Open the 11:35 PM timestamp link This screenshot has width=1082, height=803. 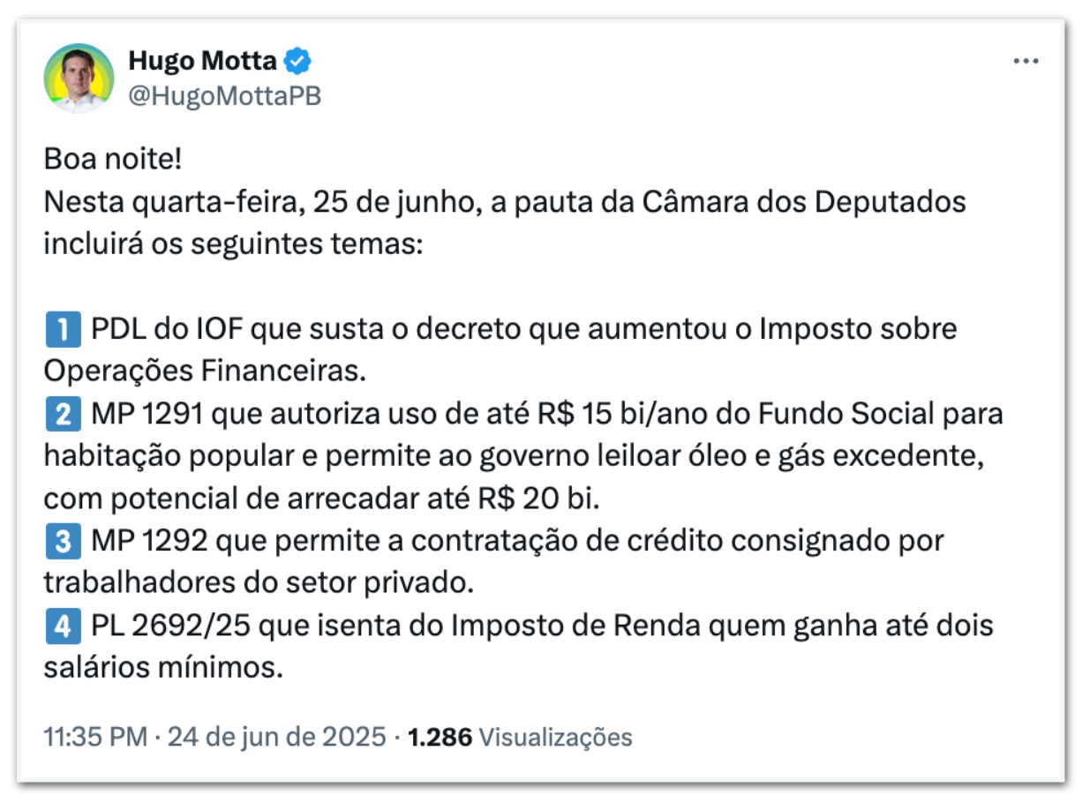[x=95, y=737]
